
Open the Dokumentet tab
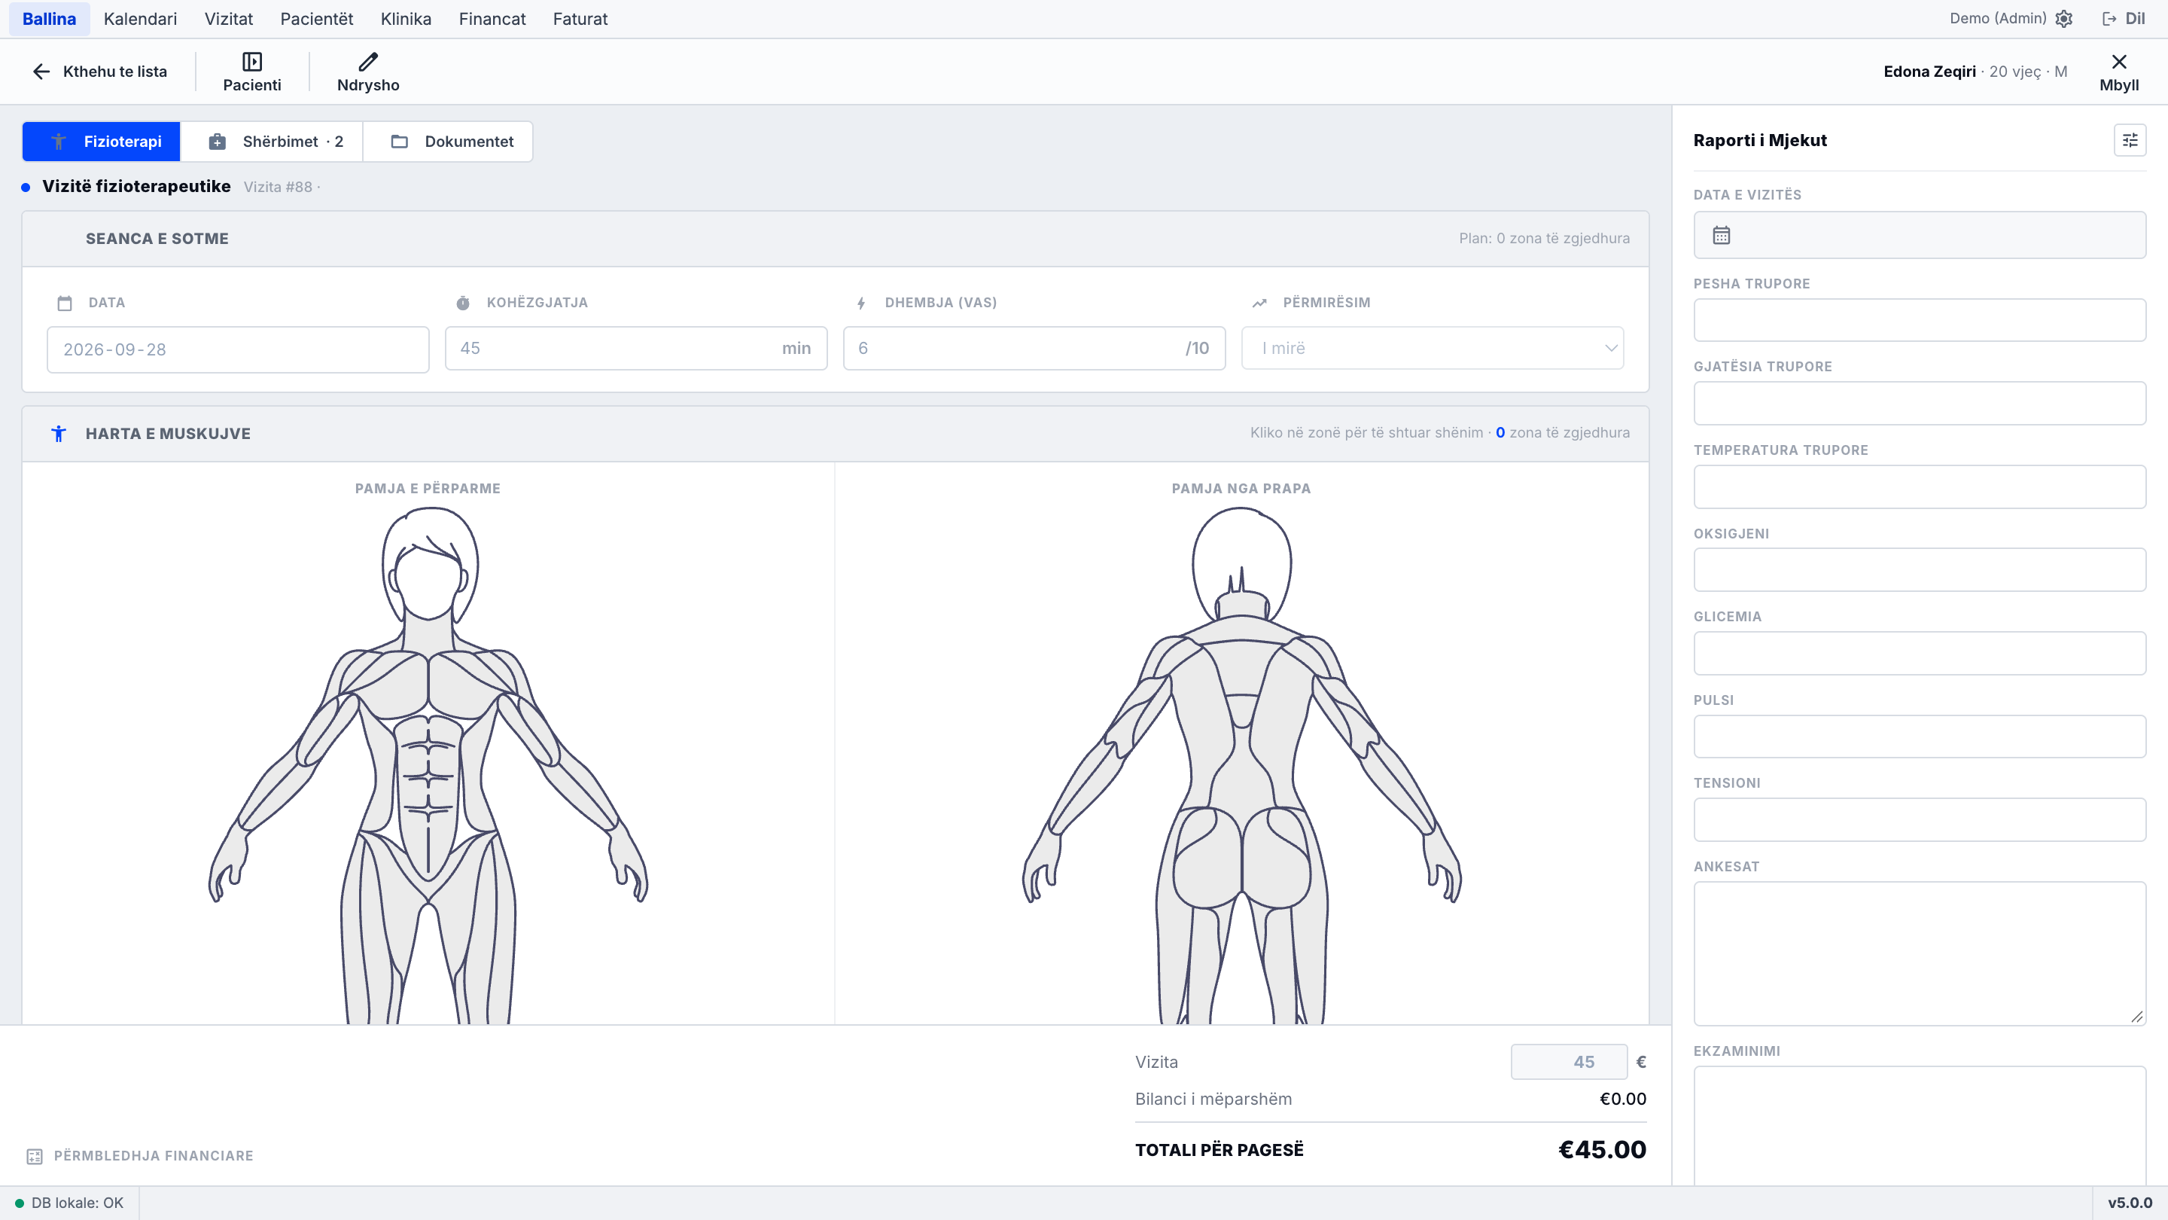[x=449, y=142]
